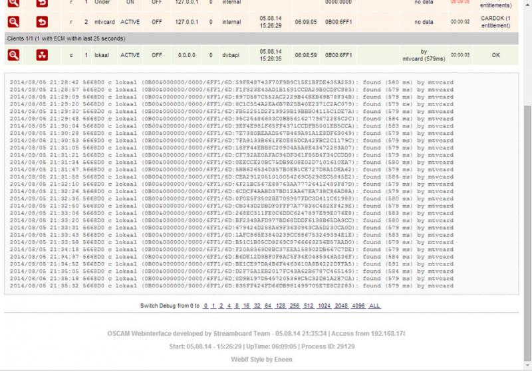
Task: Click '06:09:05' time in mtvcard row
Action: click(306, 22)
